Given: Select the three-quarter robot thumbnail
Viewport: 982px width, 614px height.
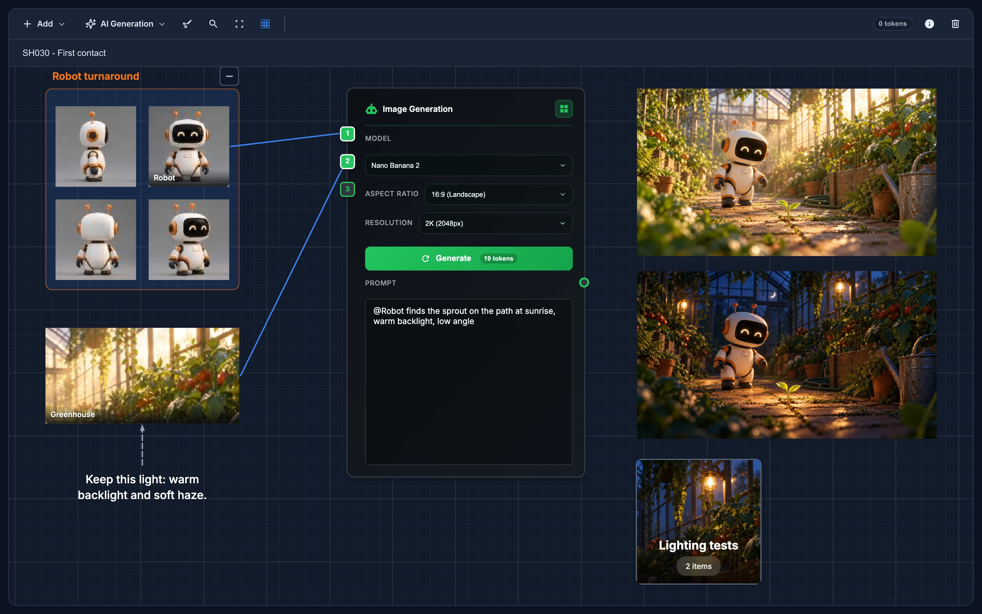Looking at the screenshot, I should point(189,239).
